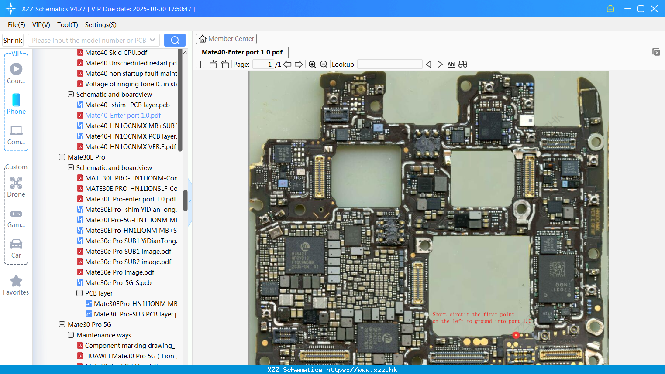The image size is (665, 374).
Task: Open the File(F) menu
Action: click(17, 25)
